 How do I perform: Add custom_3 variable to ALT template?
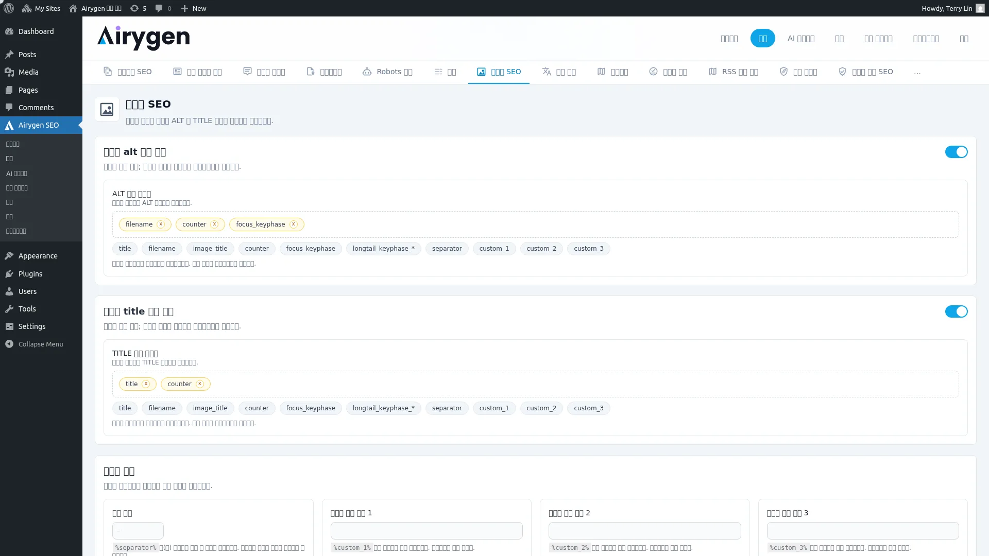[x=589, y=249]
